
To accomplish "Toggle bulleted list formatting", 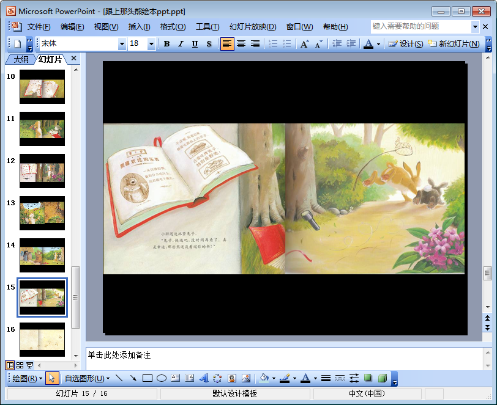I will (287, 43).
